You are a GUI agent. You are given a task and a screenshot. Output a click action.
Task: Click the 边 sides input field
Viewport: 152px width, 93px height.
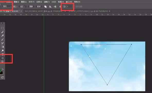[x=69, y=7]
